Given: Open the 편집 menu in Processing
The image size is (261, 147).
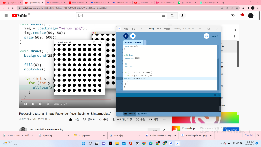Looking at the screenshot, I should click(x=133, y=29).
